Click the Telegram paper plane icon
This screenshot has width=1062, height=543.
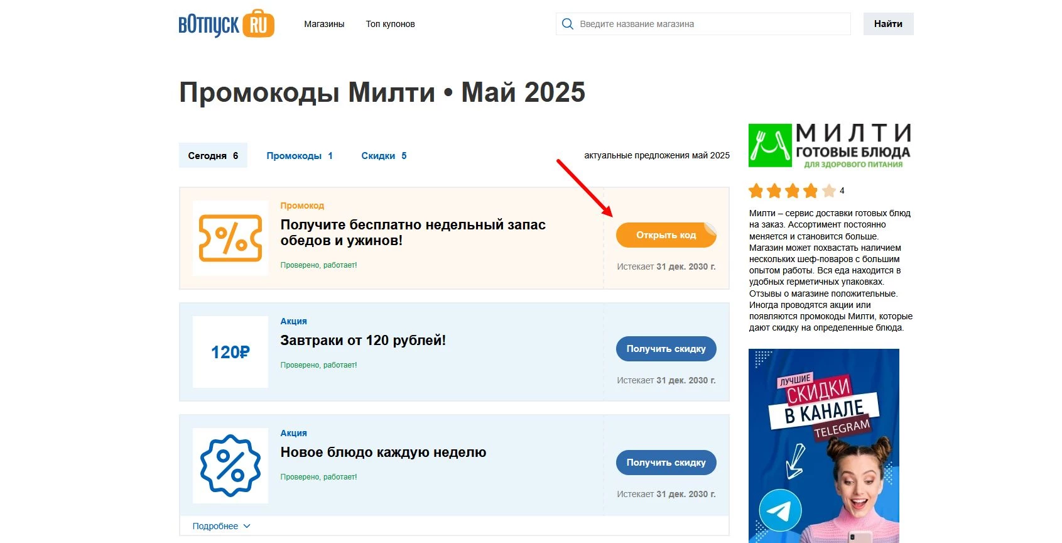(780, 510)
